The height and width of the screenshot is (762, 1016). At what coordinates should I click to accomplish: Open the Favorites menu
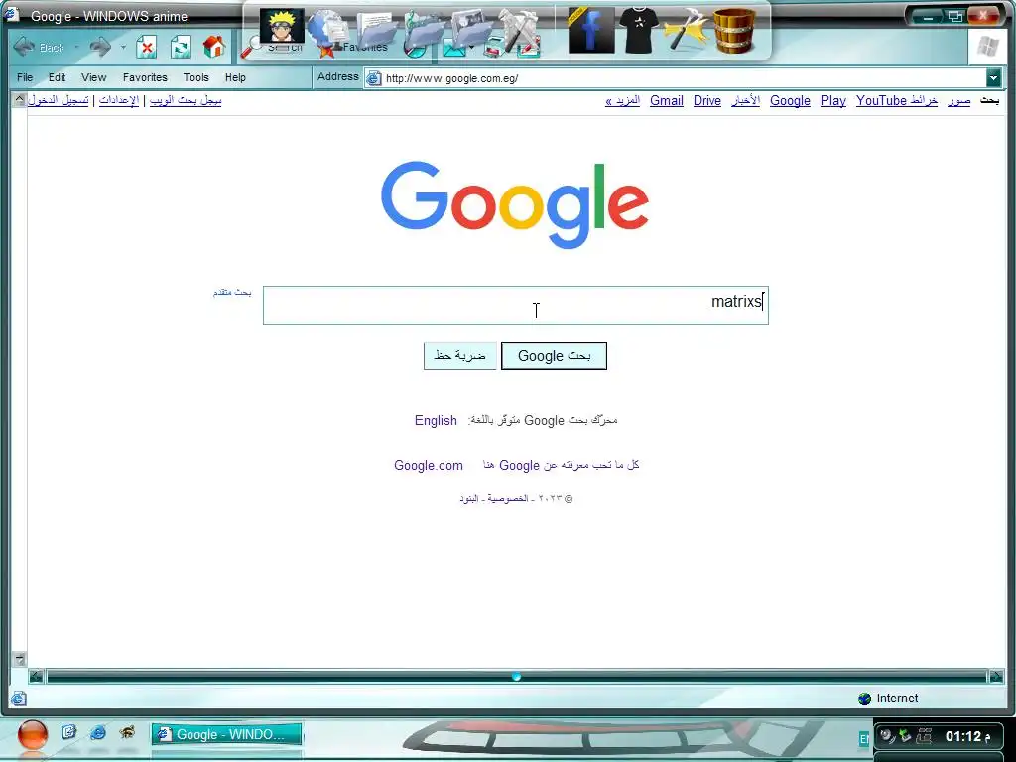[x=145, y=77]
